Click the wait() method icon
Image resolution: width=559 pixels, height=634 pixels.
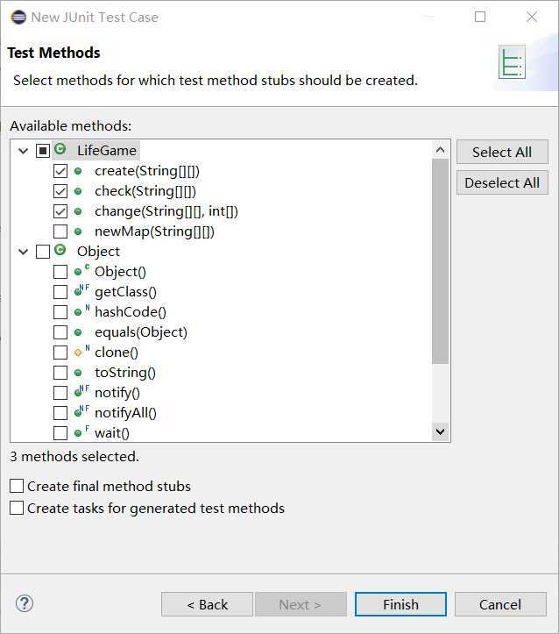click(x=79, y=433)
